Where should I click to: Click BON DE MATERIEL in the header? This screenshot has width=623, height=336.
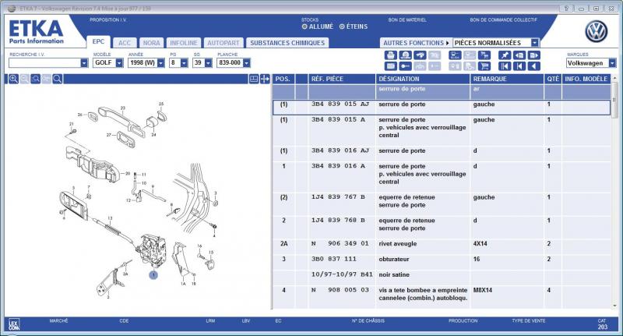point(407,20)
